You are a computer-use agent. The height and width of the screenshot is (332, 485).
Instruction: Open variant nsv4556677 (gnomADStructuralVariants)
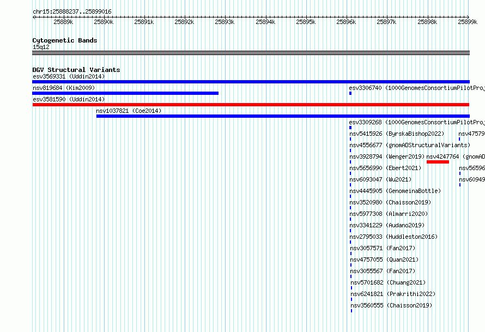410,145
